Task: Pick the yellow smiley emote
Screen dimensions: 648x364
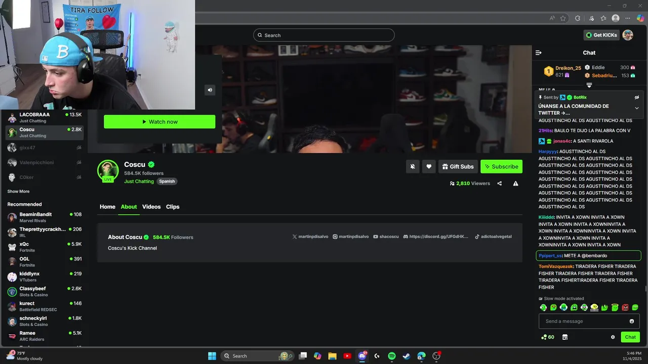Action: [x=594, y=307]
